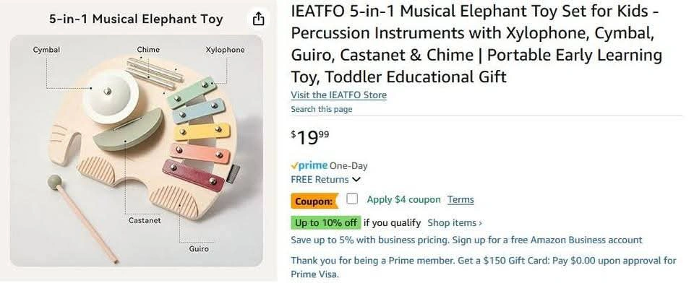Screen dimensions: 694x283
Task: Click the product title text
Action: [476, 44]
